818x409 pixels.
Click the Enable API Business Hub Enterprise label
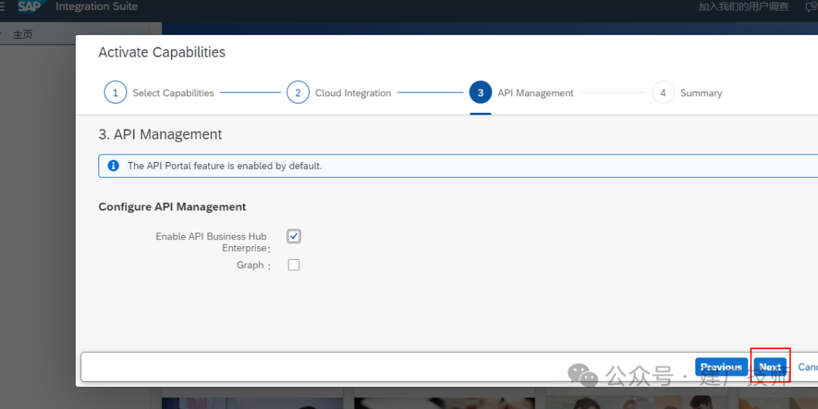click(211, 242)
